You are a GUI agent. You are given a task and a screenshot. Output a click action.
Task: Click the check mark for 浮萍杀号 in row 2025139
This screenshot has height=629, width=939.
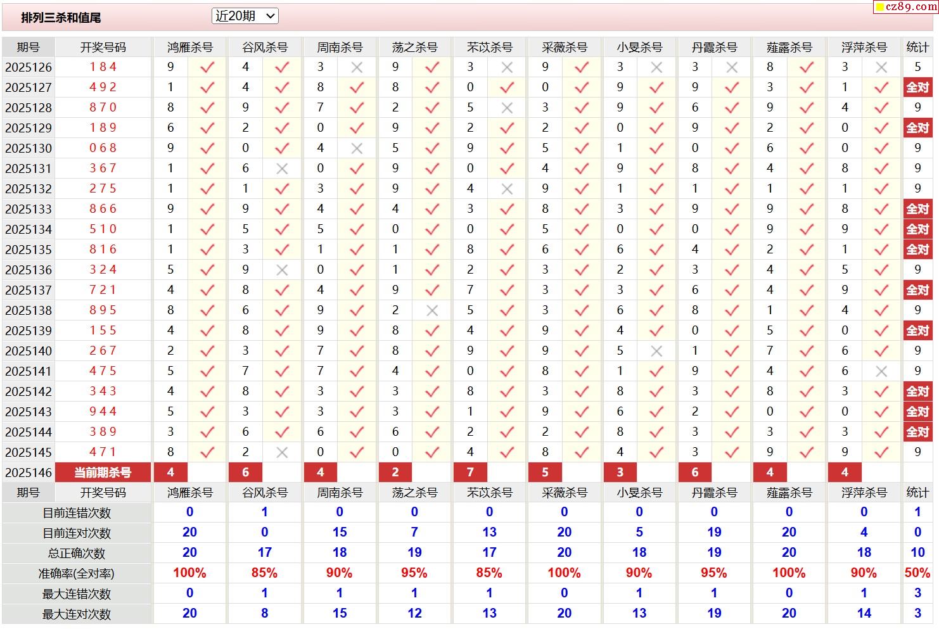click(881, 331)
